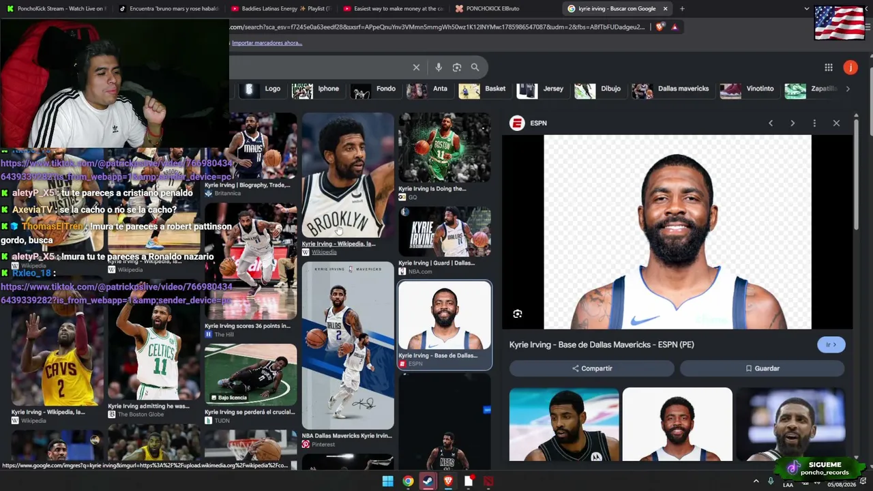Open the Pinterest Dallas Mavericks poster result

(348, 345)
